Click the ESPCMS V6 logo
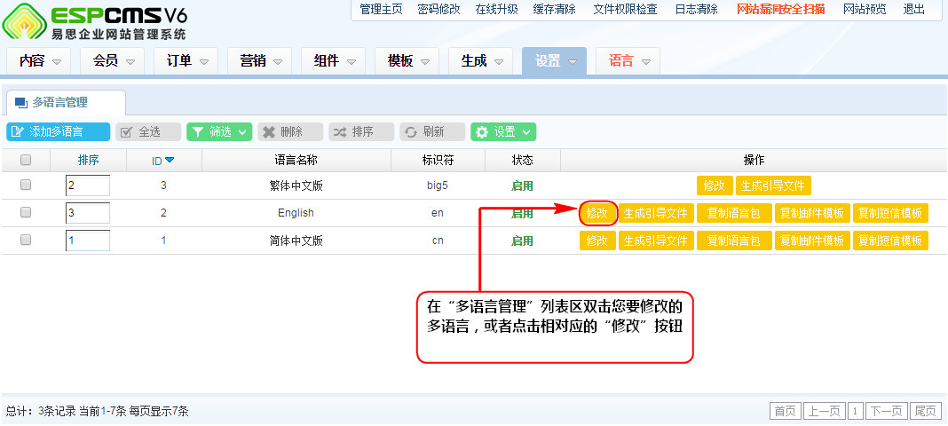Screen dimensions: 948x426 (x=95, y=22)
